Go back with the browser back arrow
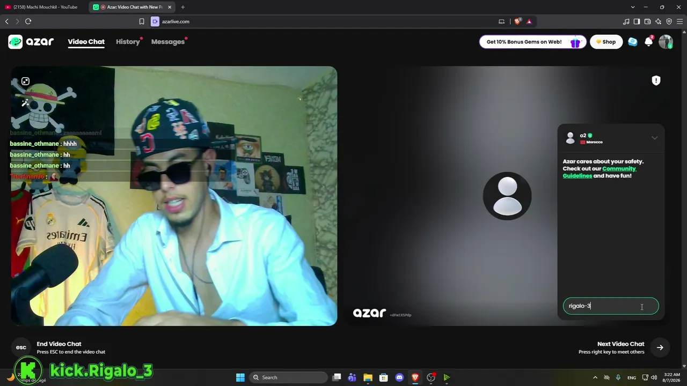 pos(7,21)
